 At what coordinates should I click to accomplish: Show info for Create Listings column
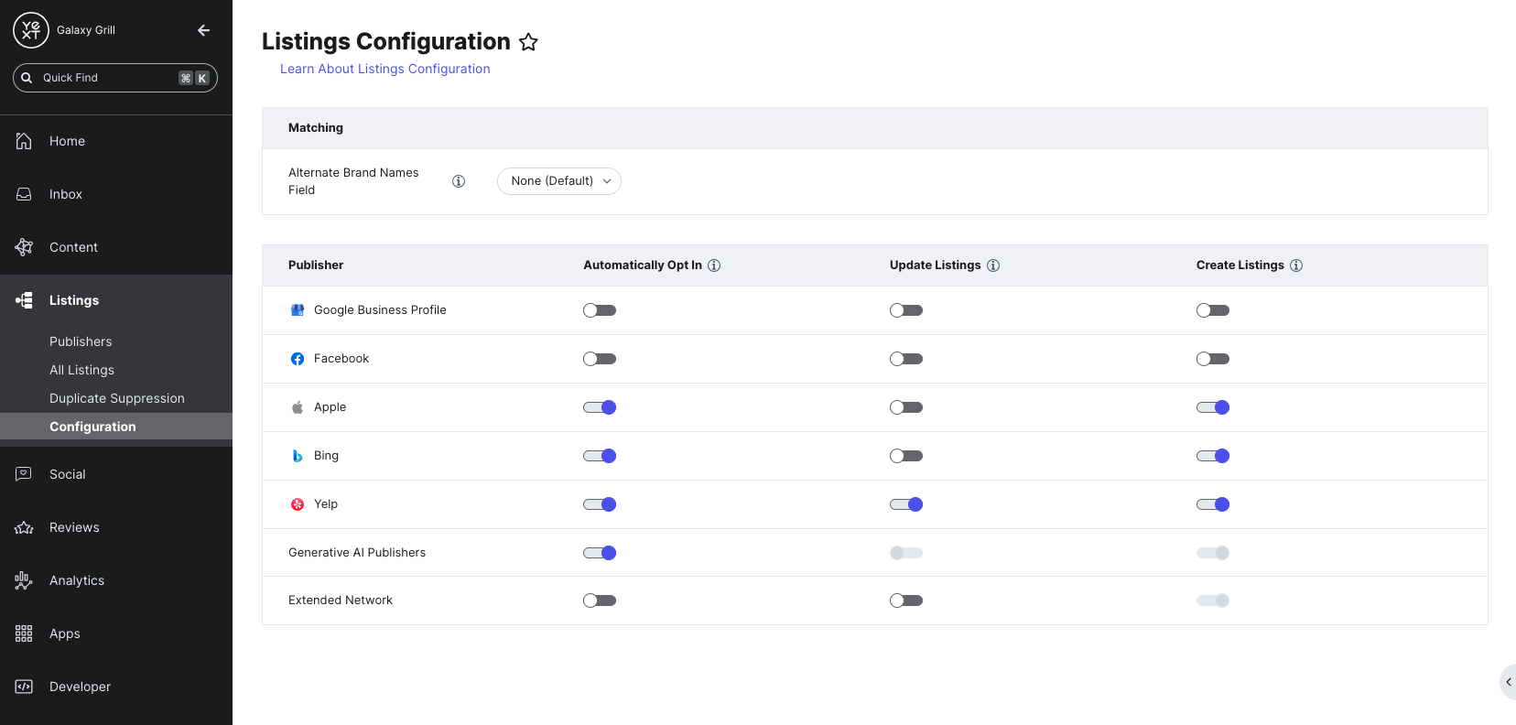click(x=1296, y=265)
